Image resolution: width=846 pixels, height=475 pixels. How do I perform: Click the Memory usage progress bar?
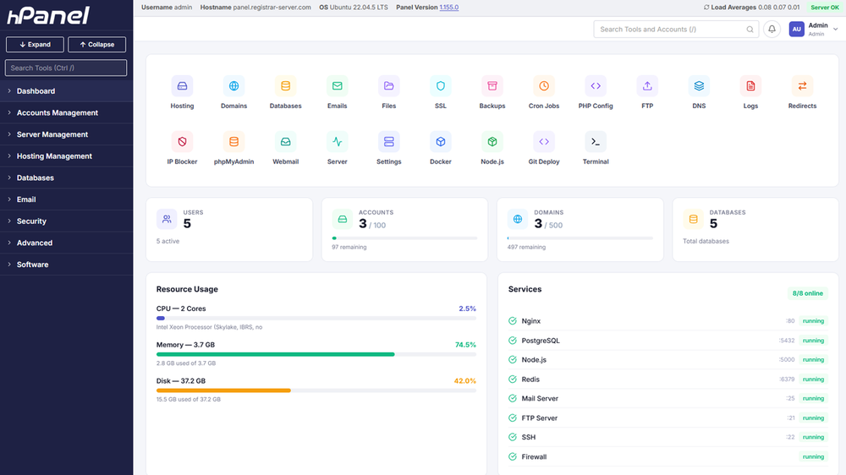316,354
